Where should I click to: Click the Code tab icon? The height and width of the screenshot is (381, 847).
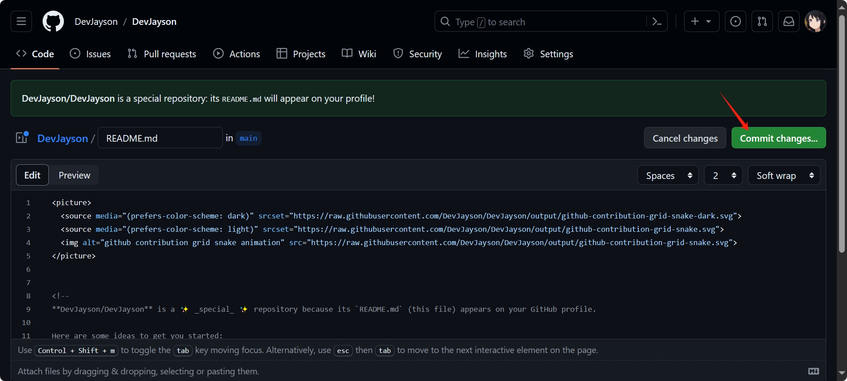tap(21, 53)
